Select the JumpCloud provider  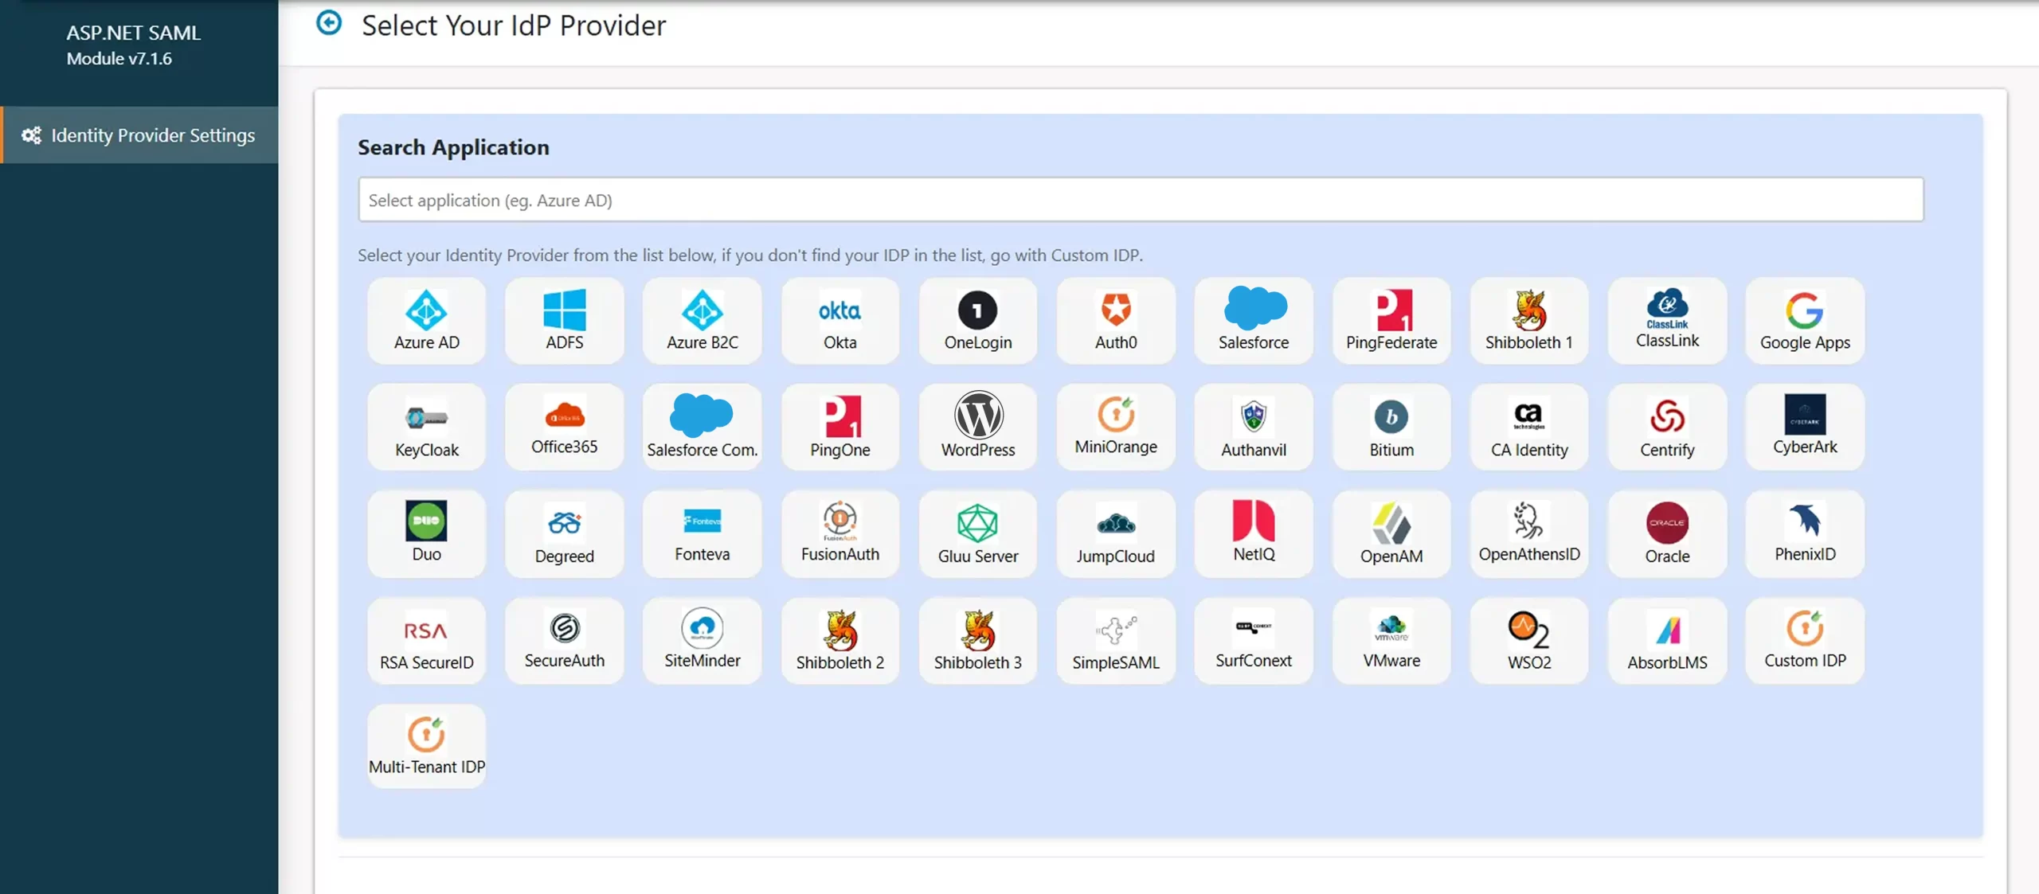tap(1115, 534)
